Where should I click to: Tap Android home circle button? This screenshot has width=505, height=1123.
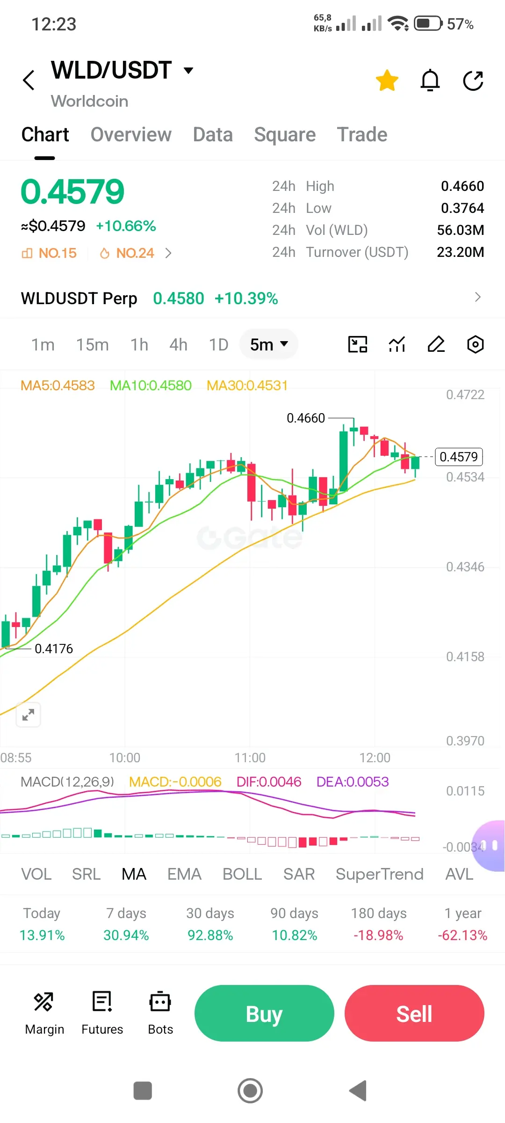click(250, 1091)
